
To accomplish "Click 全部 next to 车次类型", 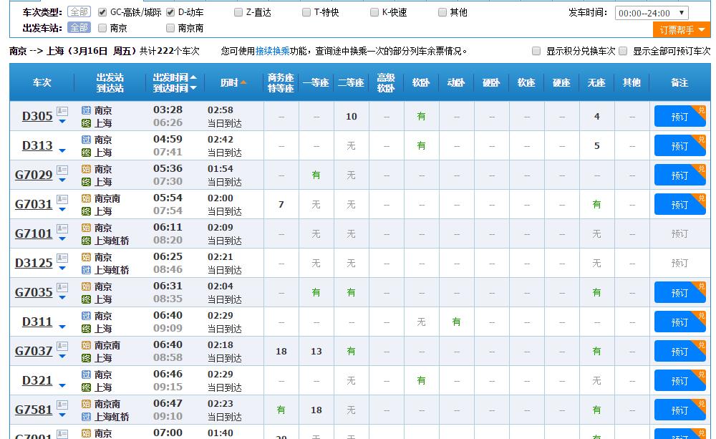I will 81,11.
